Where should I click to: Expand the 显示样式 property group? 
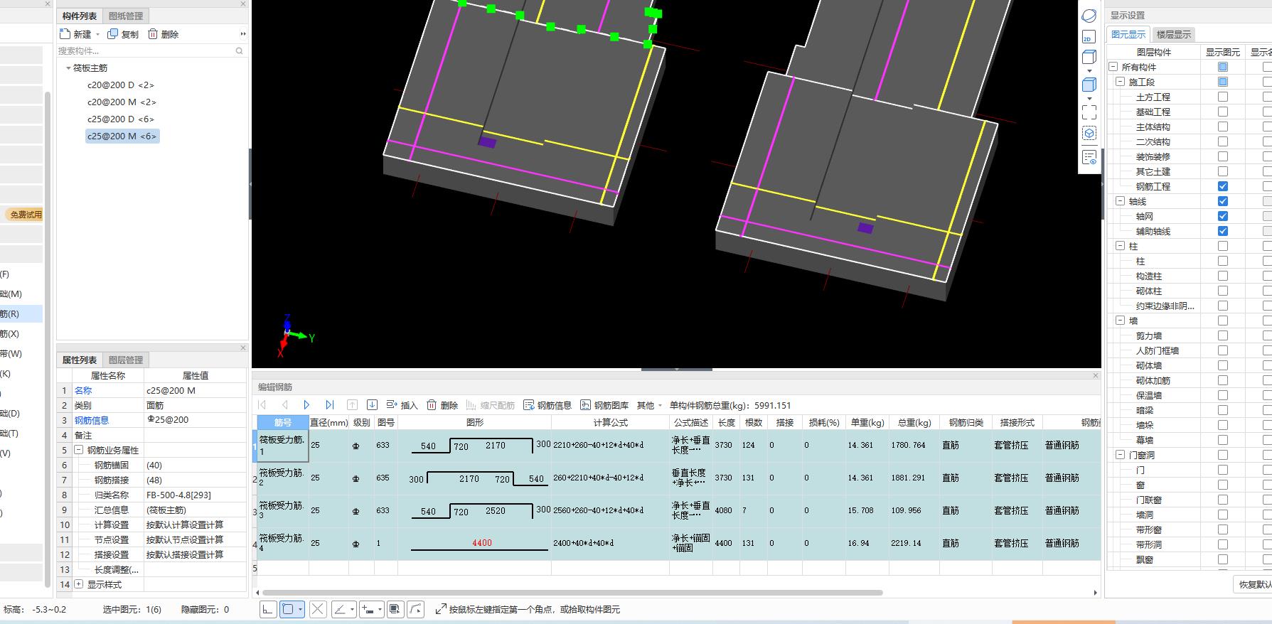(79, 584)
